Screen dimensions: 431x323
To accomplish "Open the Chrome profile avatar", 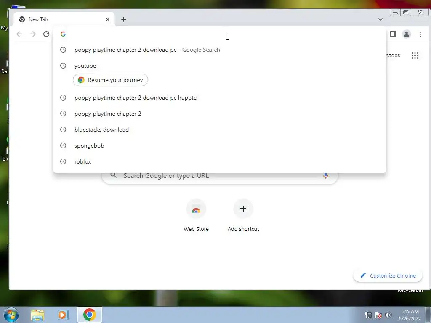I will pos(407,34).
